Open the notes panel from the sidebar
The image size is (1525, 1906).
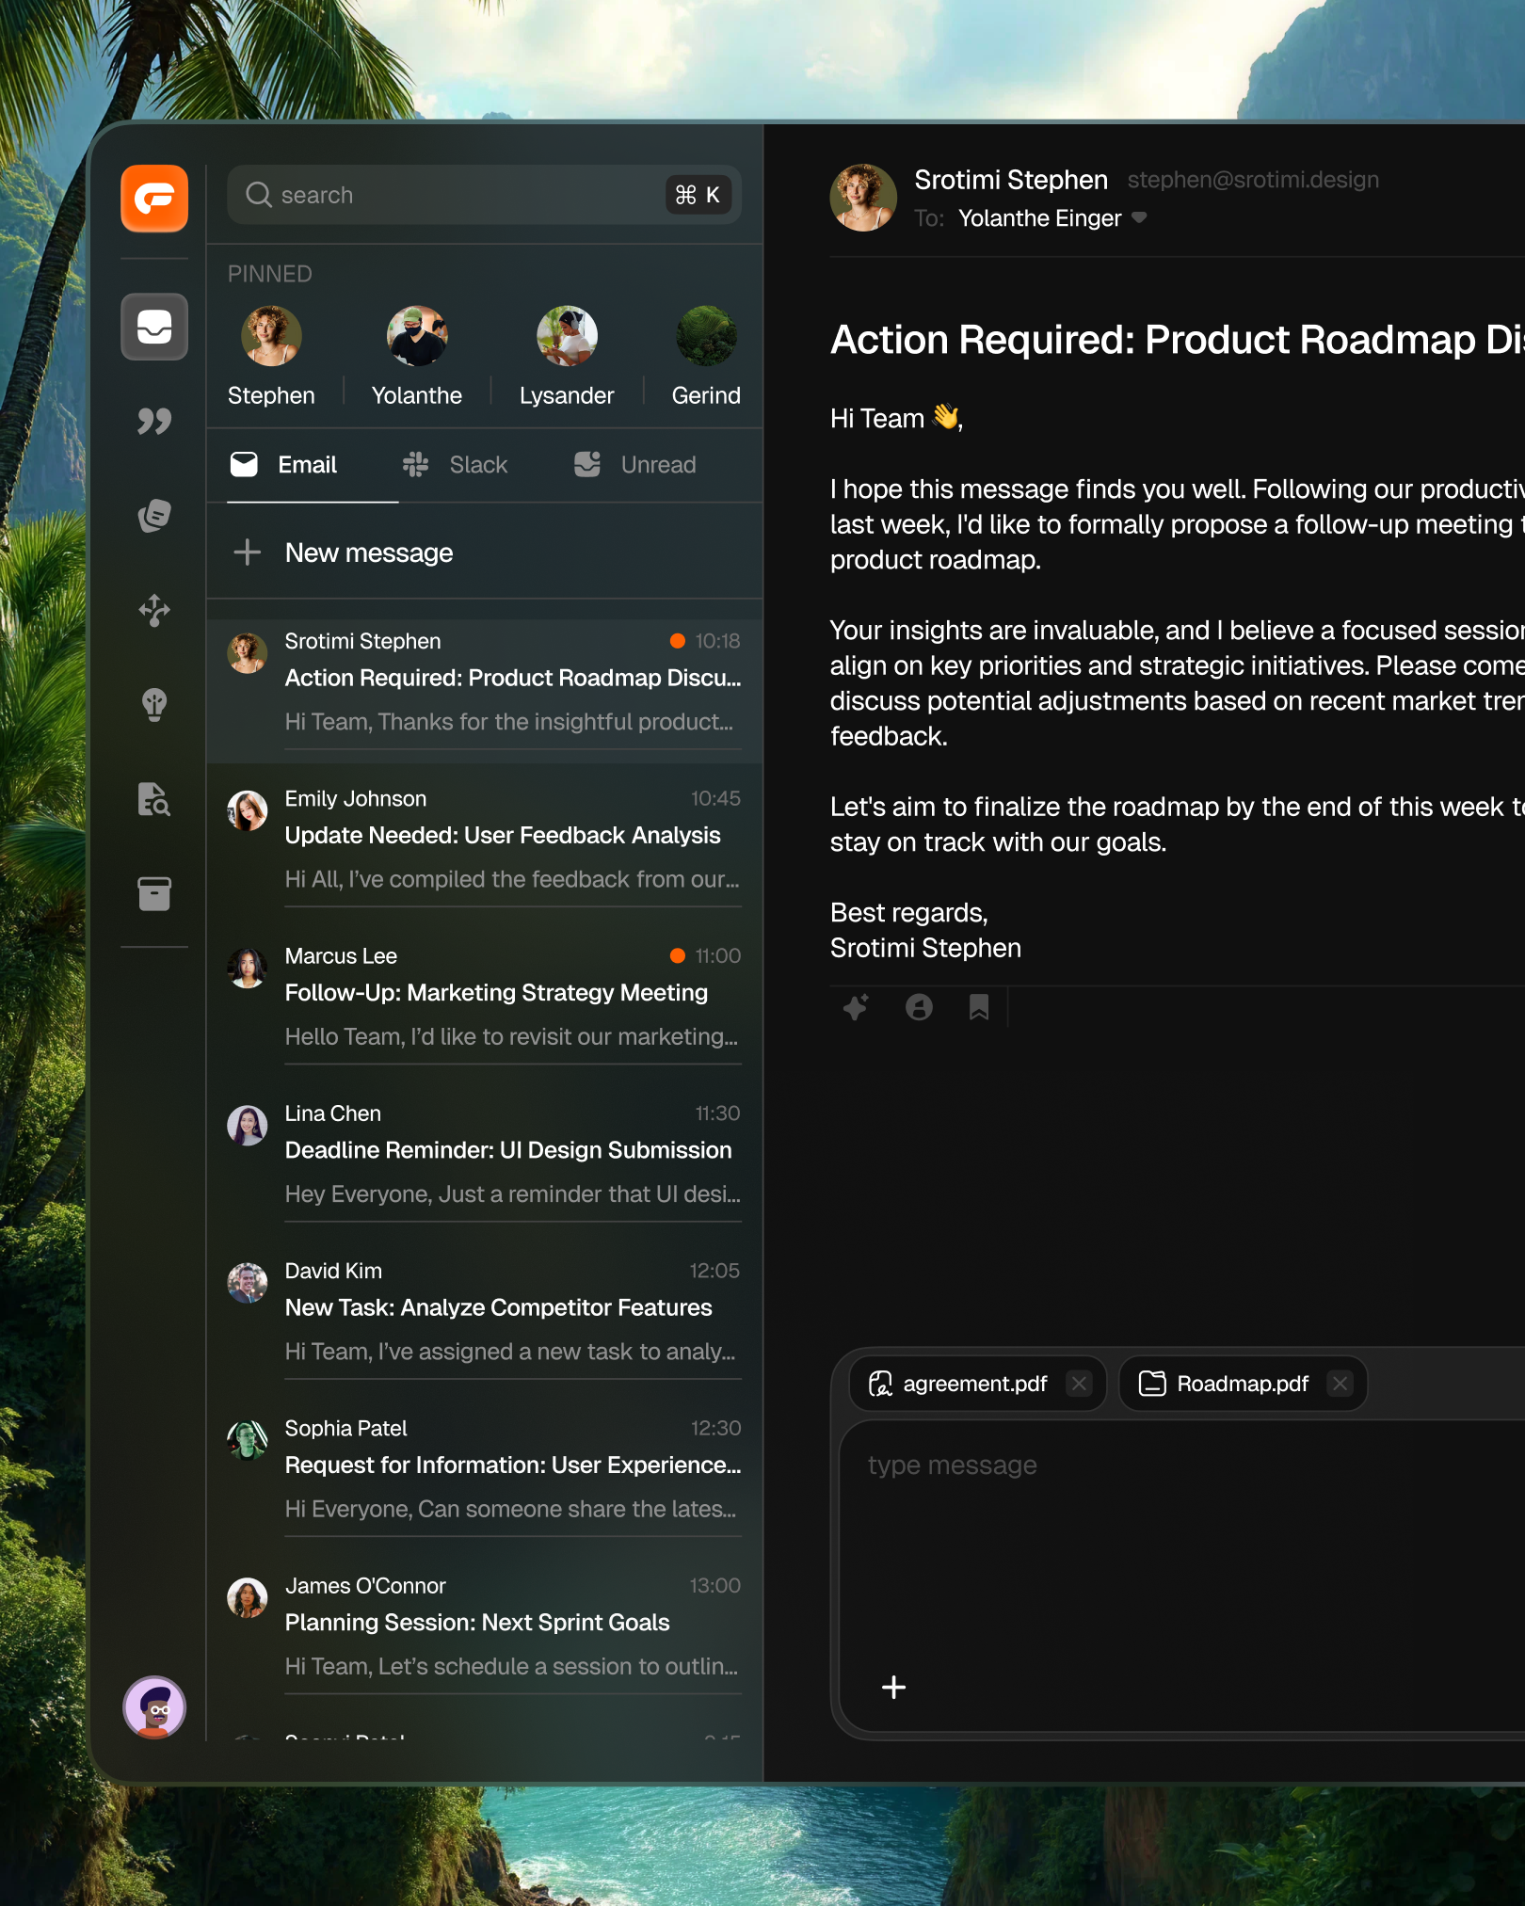153,516
